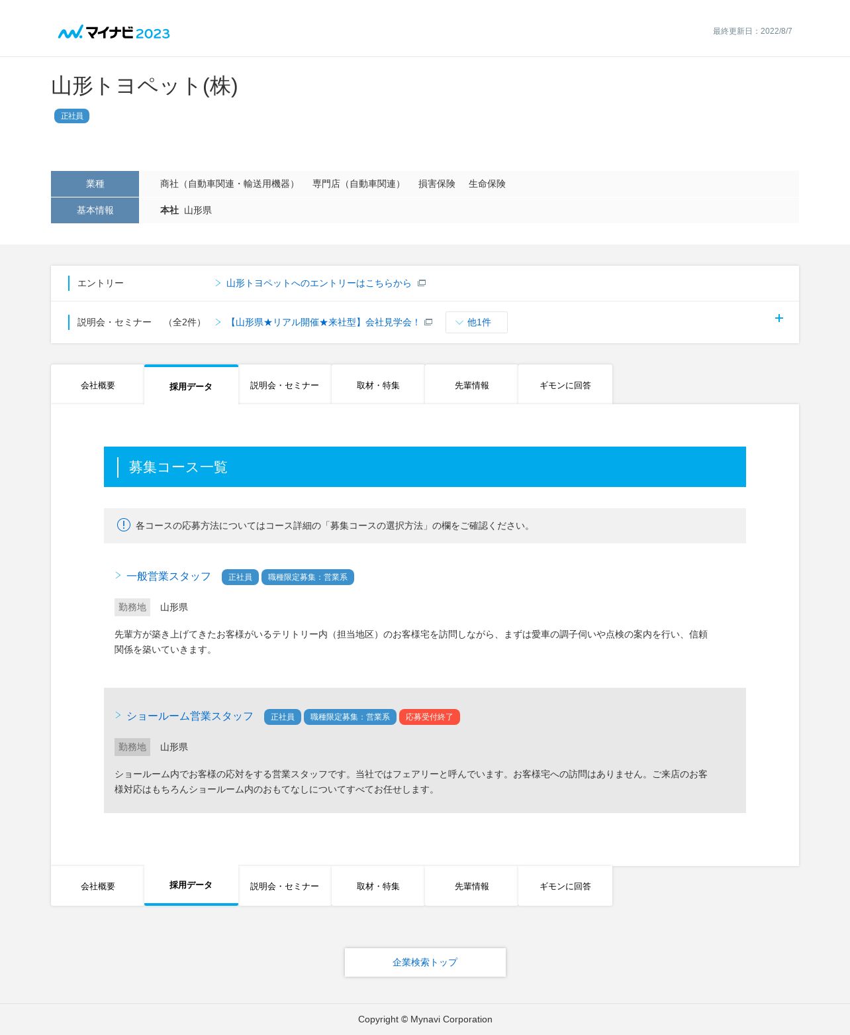Image resolution: width=850 pixels, height=1035 pixels.
Task: Click the external-link icon after 会社見学会 link
Action: pyautogui.click(x=428, y=322)
